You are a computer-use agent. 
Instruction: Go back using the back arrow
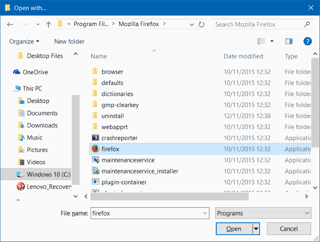(x=10, y=25)
